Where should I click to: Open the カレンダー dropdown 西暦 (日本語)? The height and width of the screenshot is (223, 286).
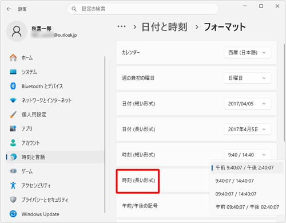click(x=247, y=53)
